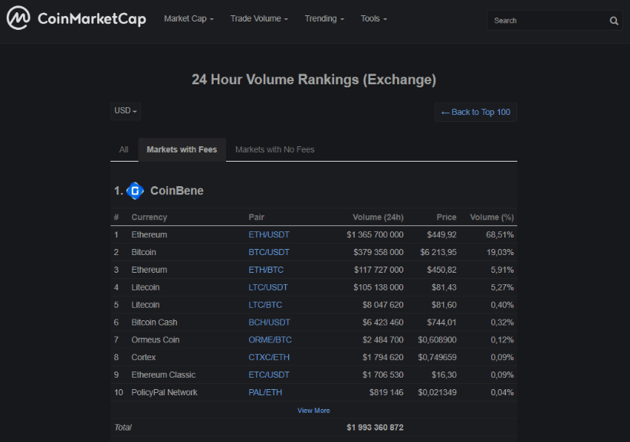This screenshot has height=442, width=630.
Task: Click the search magnifier icon
Action: point(614,21)
